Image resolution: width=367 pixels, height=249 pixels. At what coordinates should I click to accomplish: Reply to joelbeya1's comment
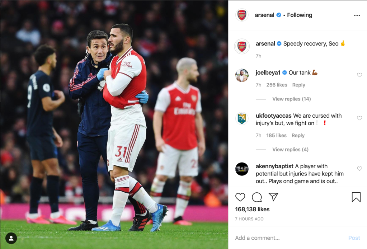(298, 85)
